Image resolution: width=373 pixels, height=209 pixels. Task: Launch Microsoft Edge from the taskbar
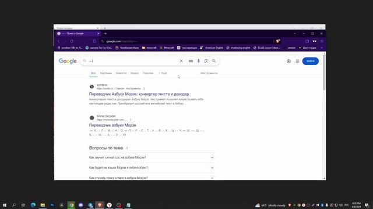click(33, 205)
